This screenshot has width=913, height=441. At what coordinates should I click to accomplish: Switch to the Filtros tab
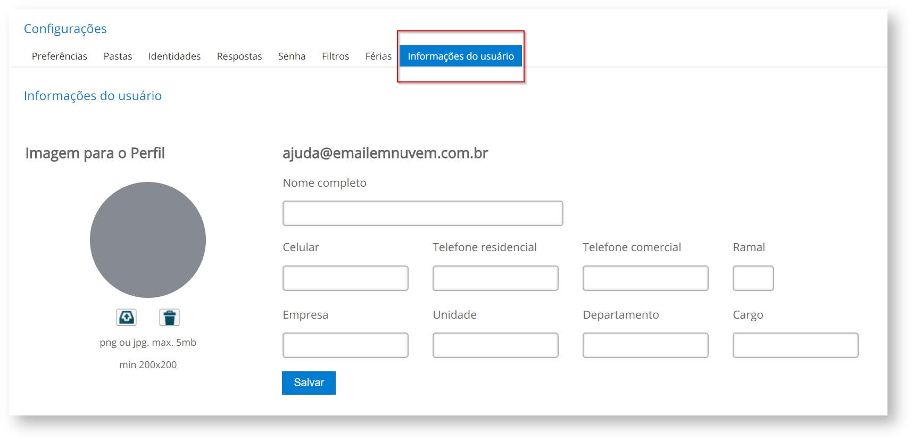coord(335,56)
